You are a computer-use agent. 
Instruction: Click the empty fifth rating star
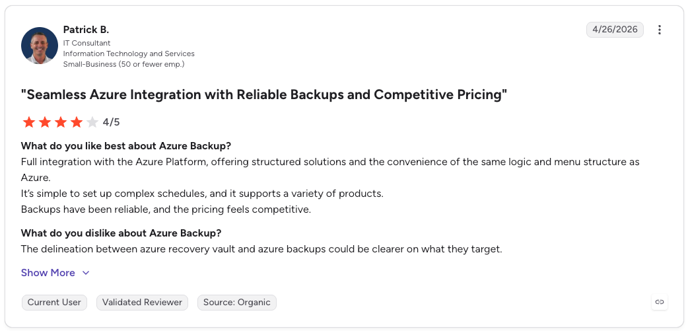click(x=92, y=122)
